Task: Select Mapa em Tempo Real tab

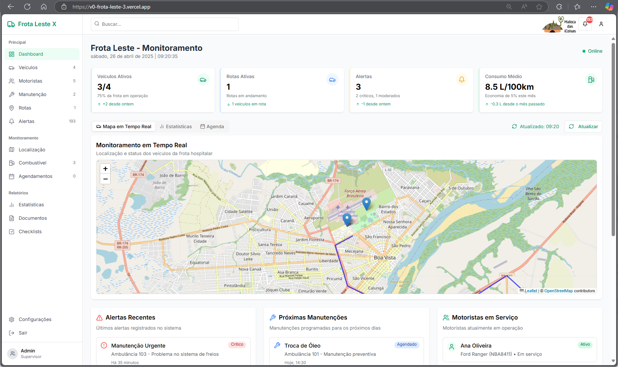Action: 124,127
